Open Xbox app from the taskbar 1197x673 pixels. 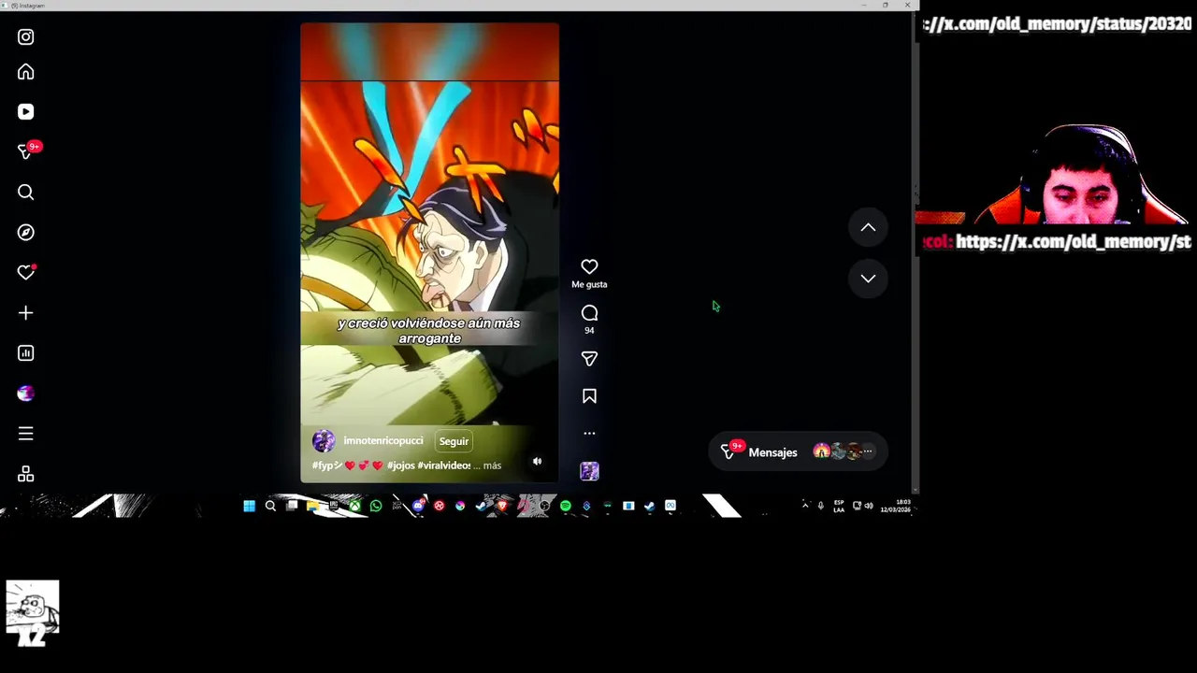[x=354, y=506]
